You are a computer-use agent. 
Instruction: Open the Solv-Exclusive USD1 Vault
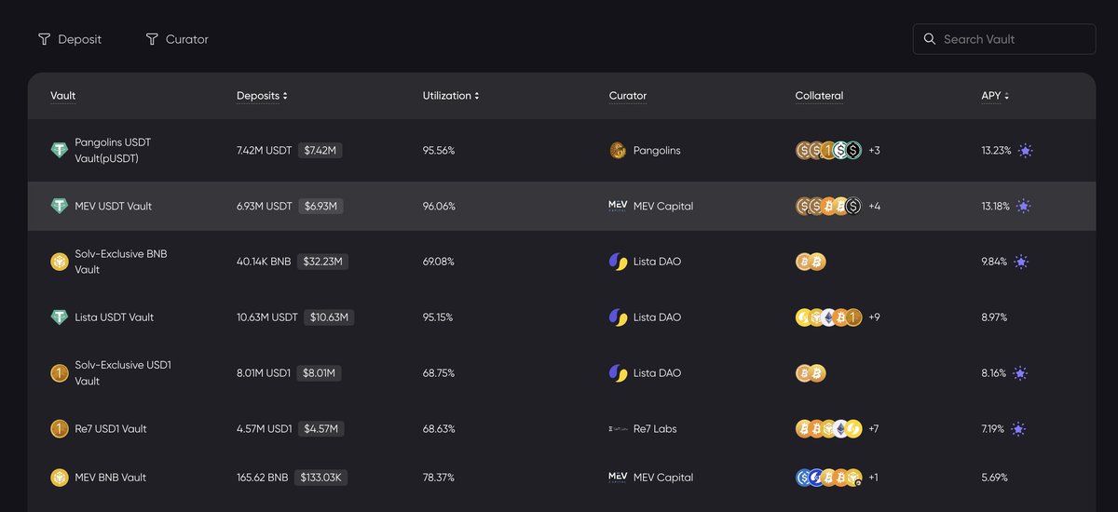123,373
